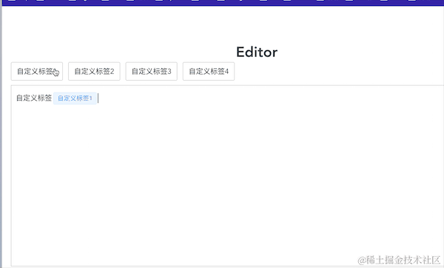This screenshot has height=268, width=444.
Task: Select the 自定义标签4 button
Action: 209,71
